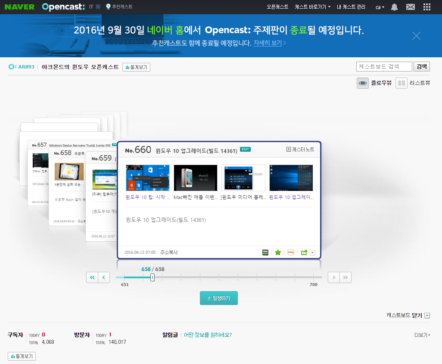The height and width of the screenshot is (364, 442).
Task: Open the Windows 10 desktop upgrade thumbnail
Action: 291,178
